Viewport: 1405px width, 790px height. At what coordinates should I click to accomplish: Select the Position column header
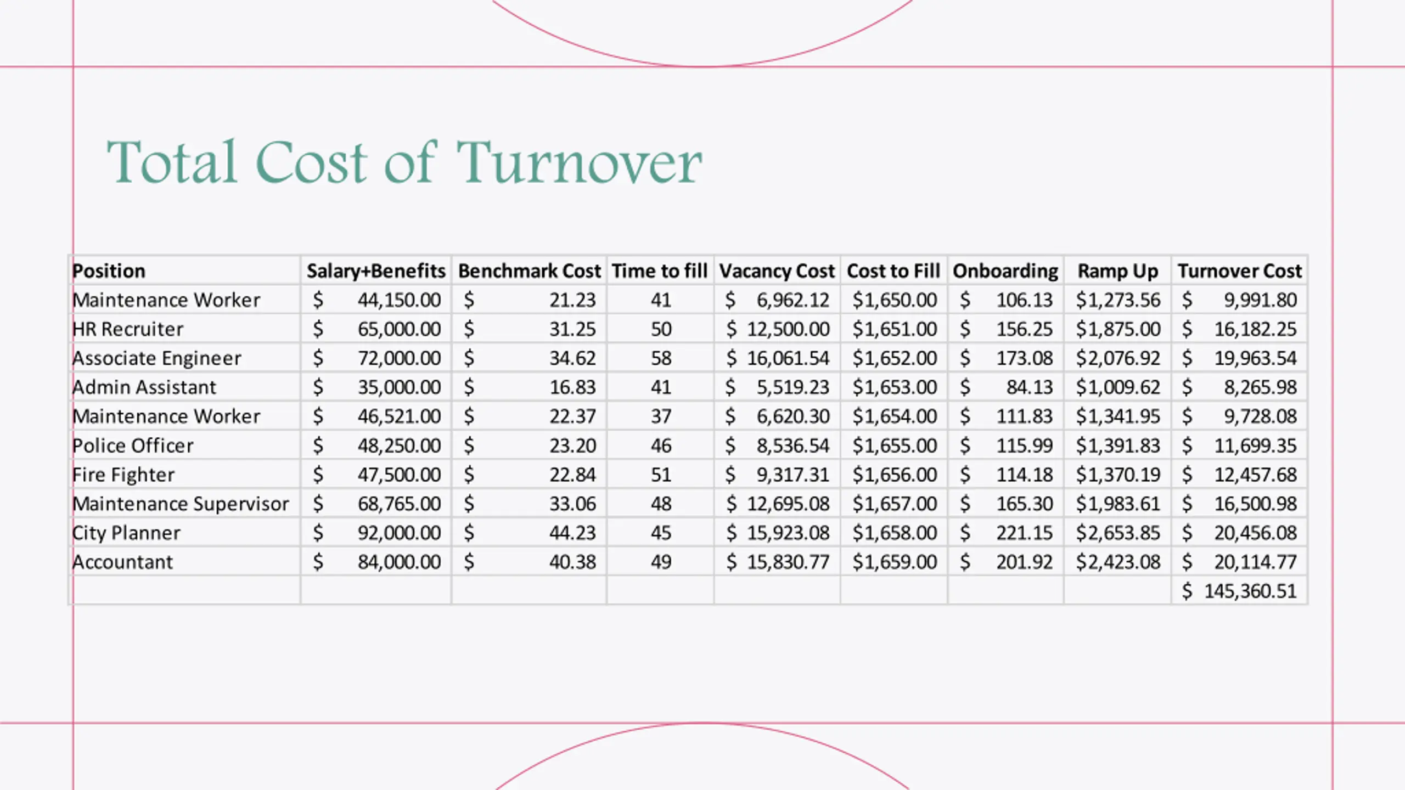tap(109, 271)
